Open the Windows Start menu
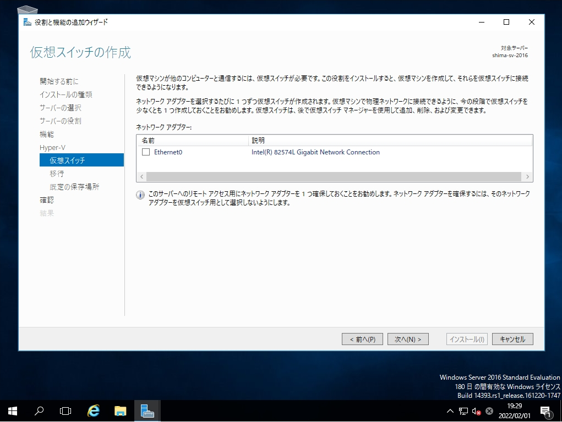The height and width of the screenshot is (422, 562). [x=13, y=411]
